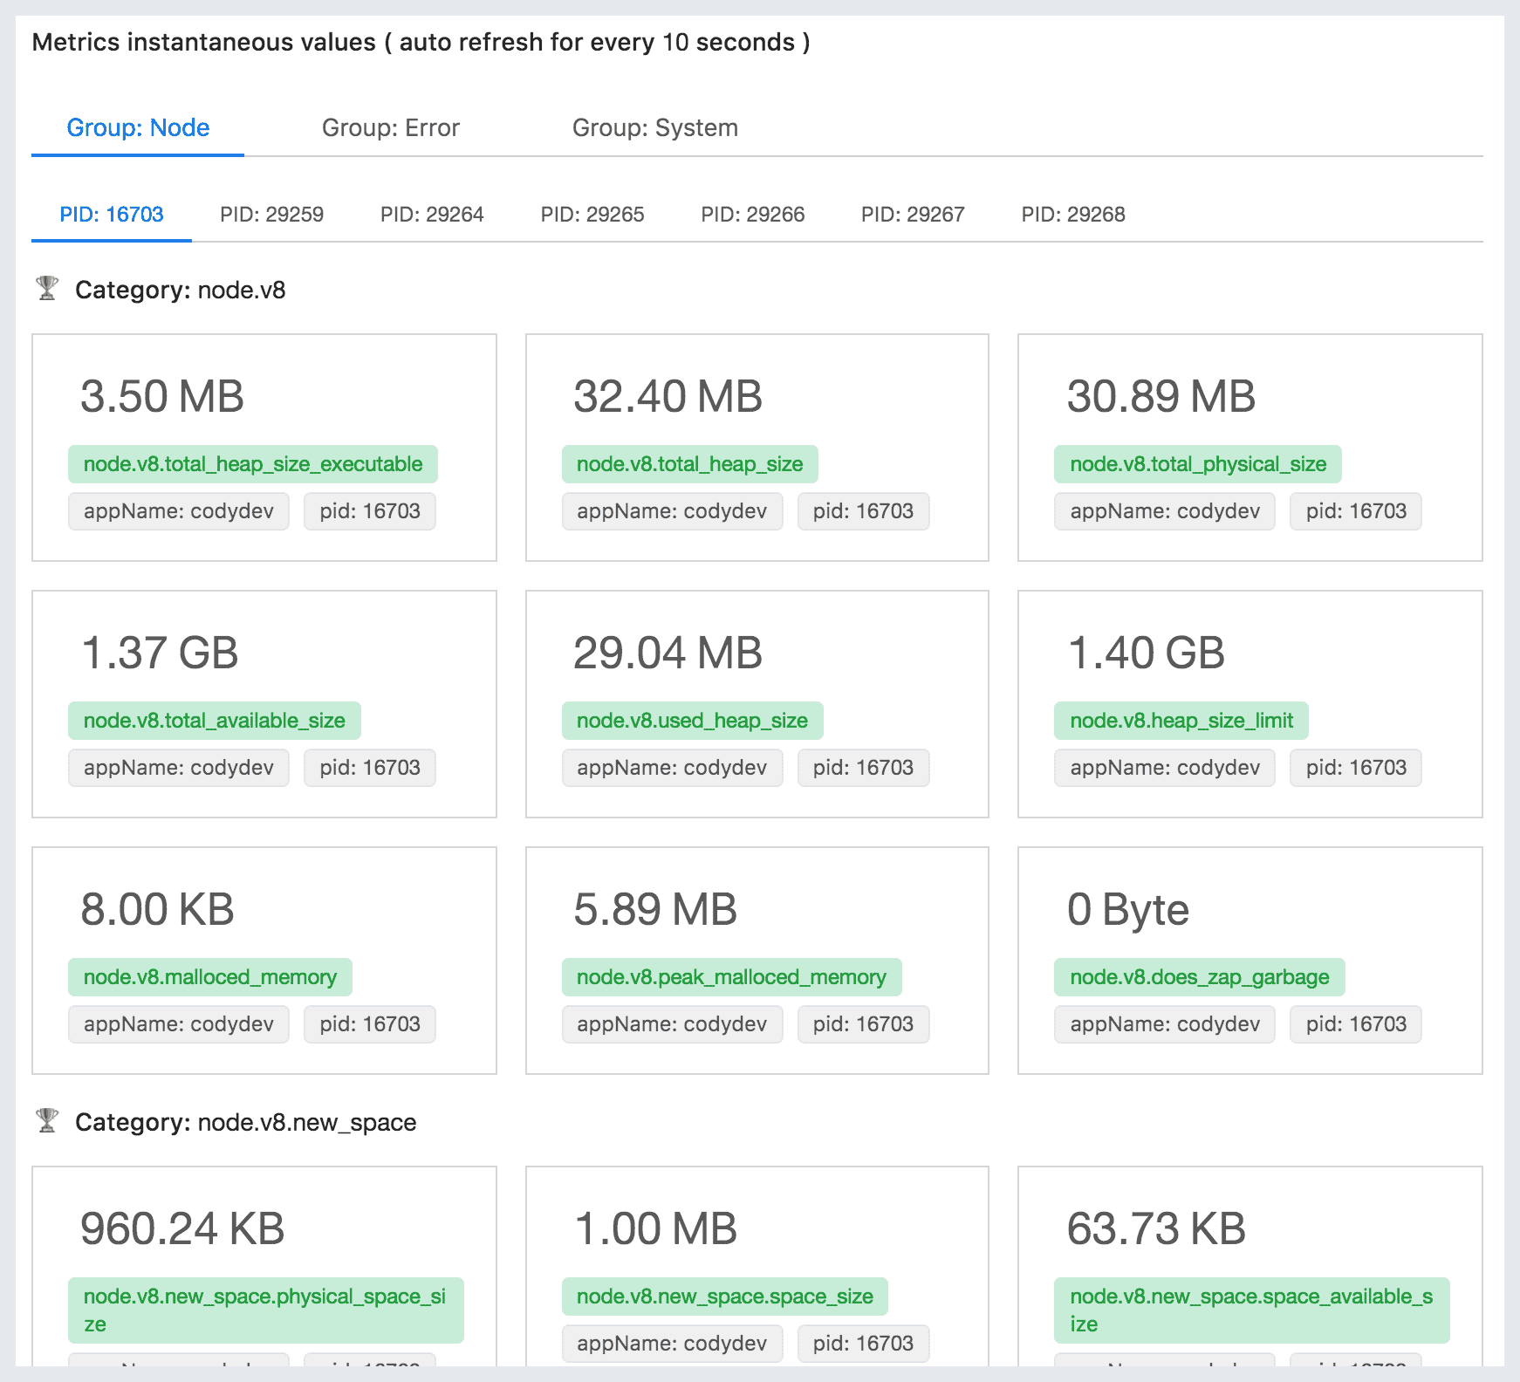Click the trophy icon beside Category: node.v8
1520x1382 pixels.
[47, 289]
